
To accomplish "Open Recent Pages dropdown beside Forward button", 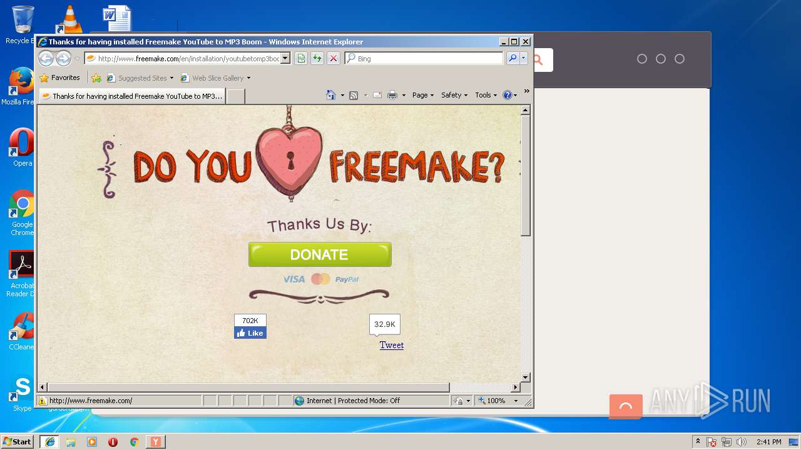I will pyautogui.click(x=77, y=59).
